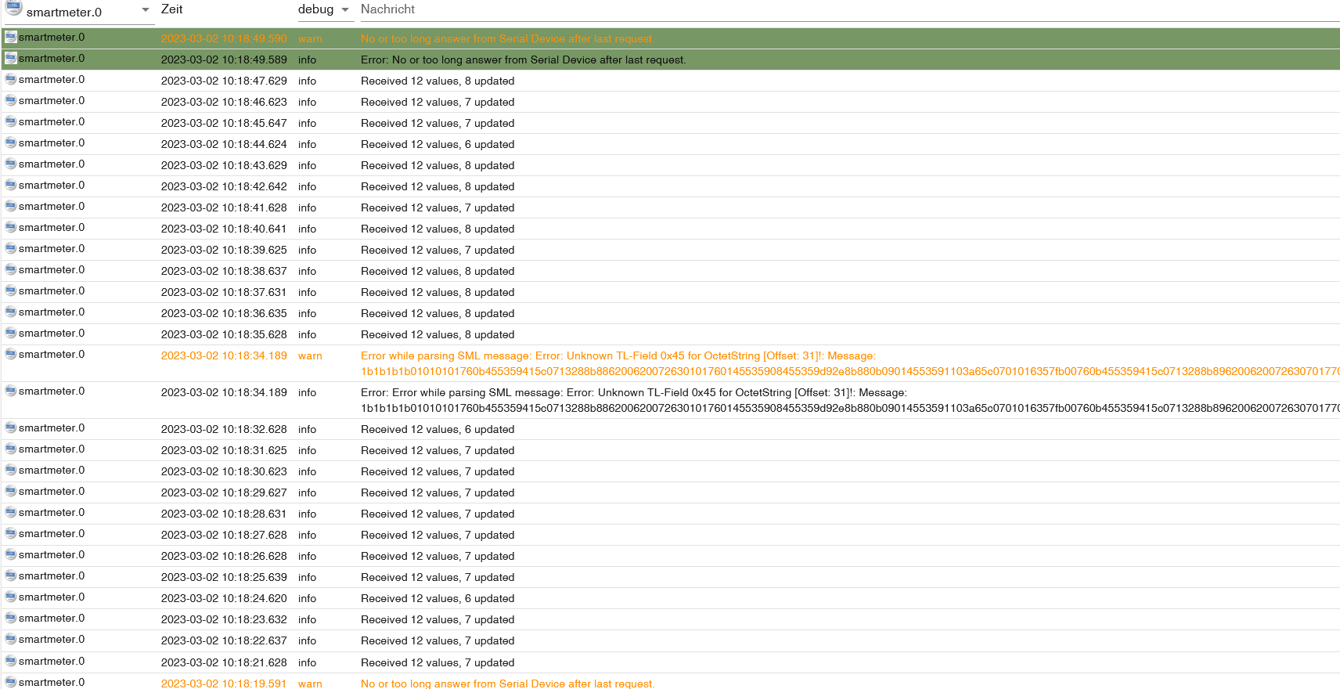Open the smartmeter.0 source filter dropdown

point(78,12)
